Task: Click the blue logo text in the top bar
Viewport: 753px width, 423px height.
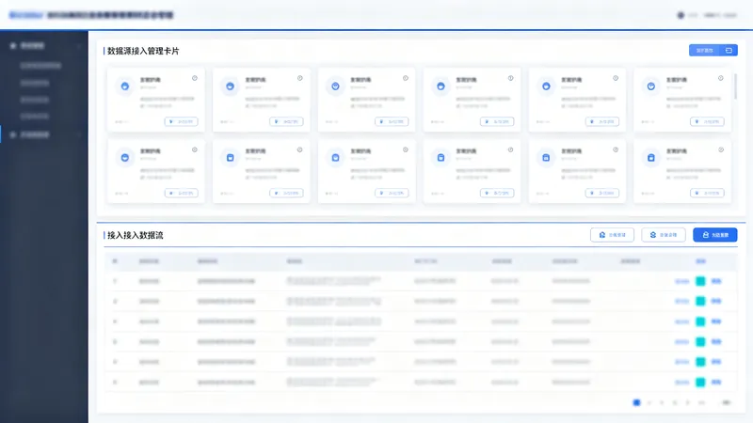Action: click(x=26, y=15)
